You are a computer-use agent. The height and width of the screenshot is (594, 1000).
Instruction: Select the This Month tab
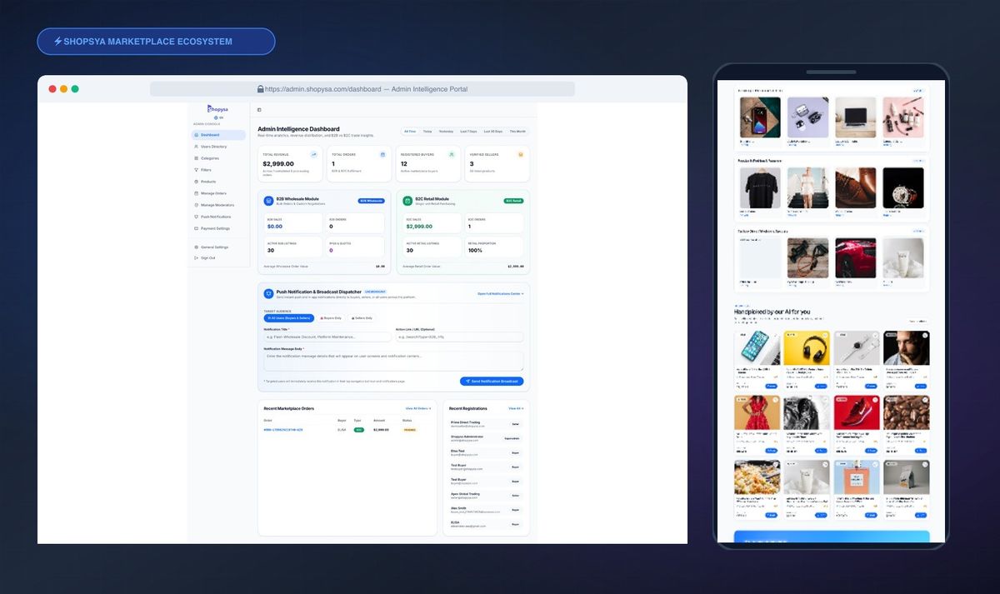click(x=518, y=132)
